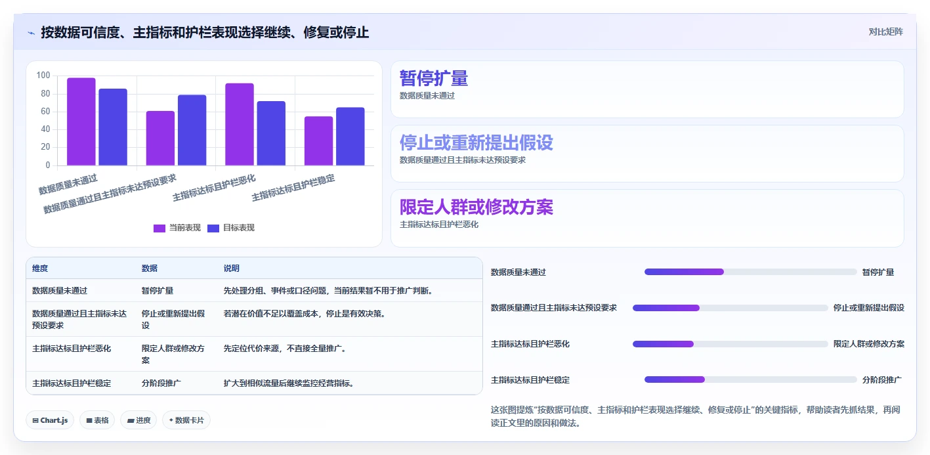Click the subtitle under the 停止或重新提出假设 card

coord(463,160)
